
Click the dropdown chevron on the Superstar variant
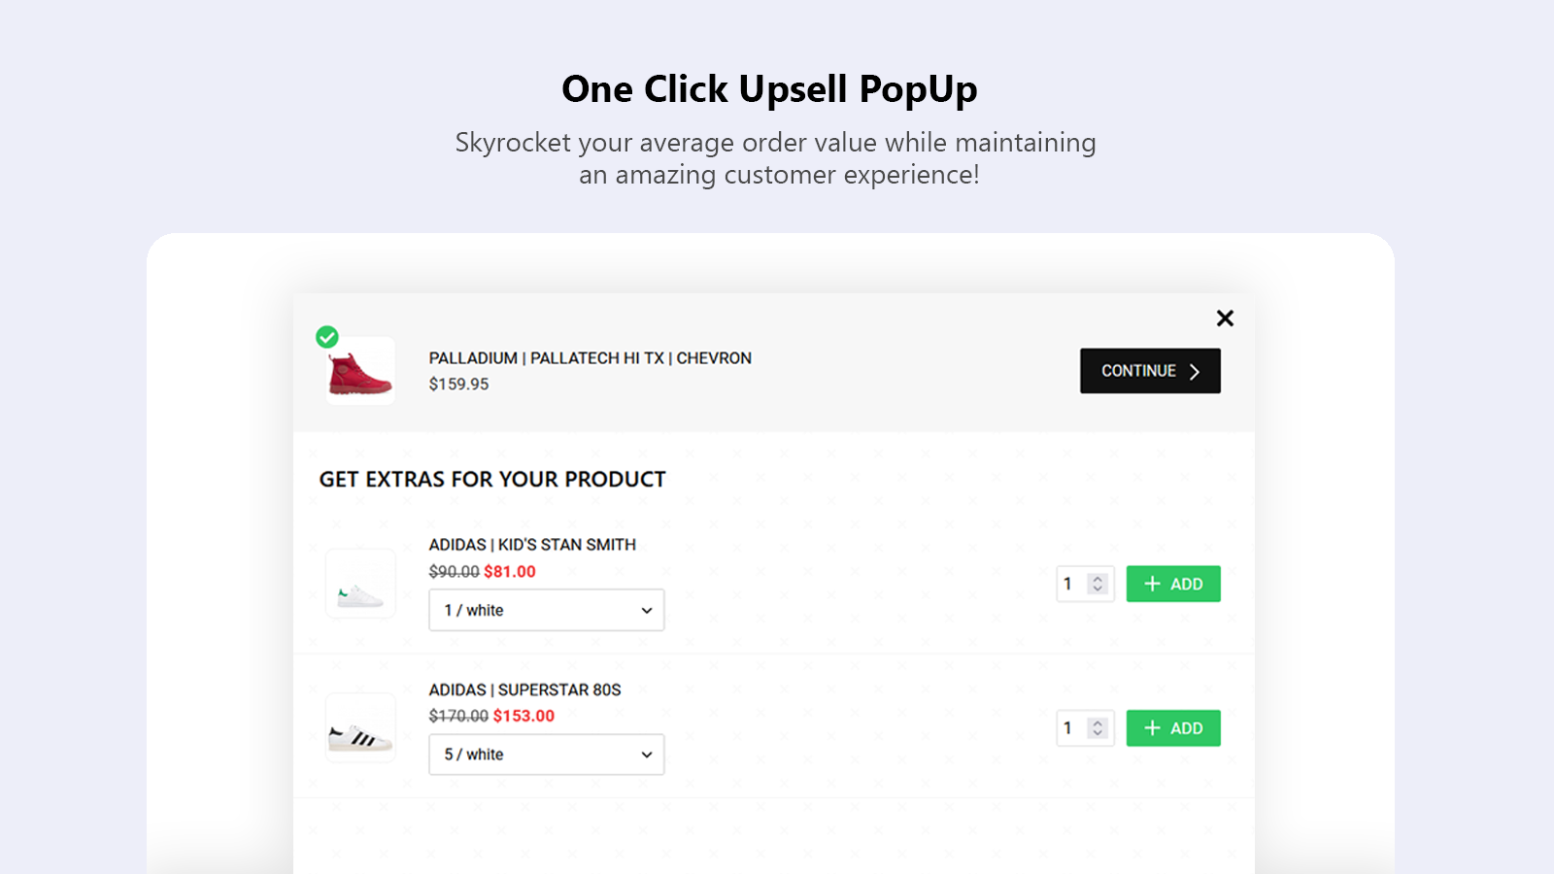[646, 754]
